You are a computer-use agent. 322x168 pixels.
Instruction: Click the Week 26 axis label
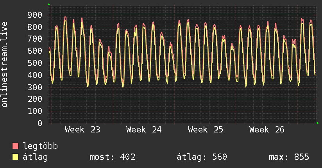(267, 130)
